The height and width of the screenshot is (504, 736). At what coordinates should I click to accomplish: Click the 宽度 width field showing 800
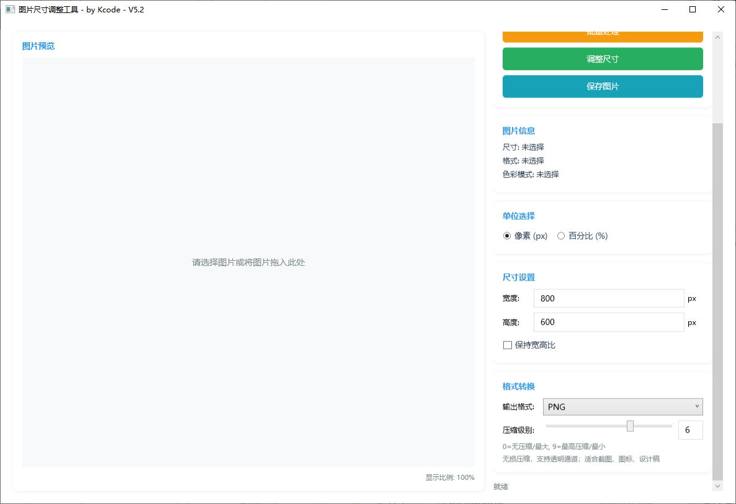pos(608,298)
